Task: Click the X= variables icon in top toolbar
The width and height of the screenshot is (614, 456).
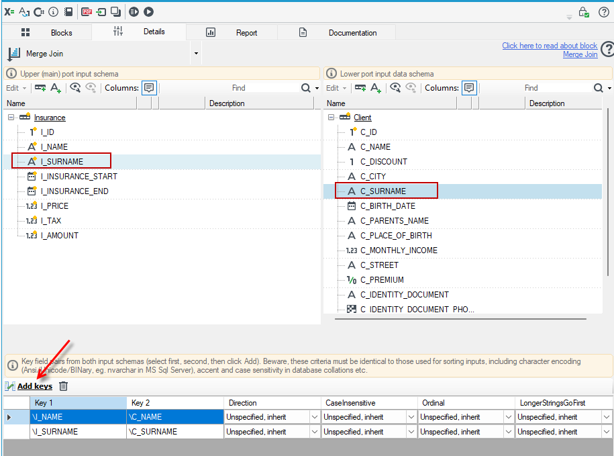Action: [x=9, y=12]
